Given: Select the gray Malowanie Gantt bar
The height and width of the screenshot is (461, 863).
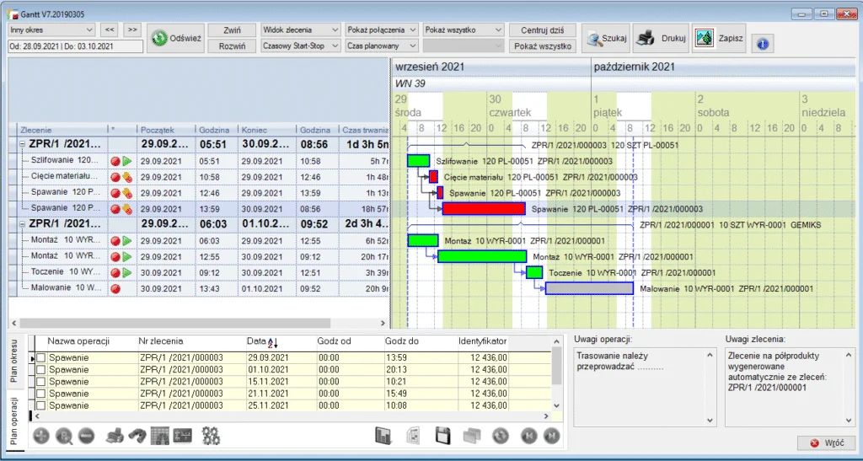Looking at the screenshot, I should tap(589, 289).
